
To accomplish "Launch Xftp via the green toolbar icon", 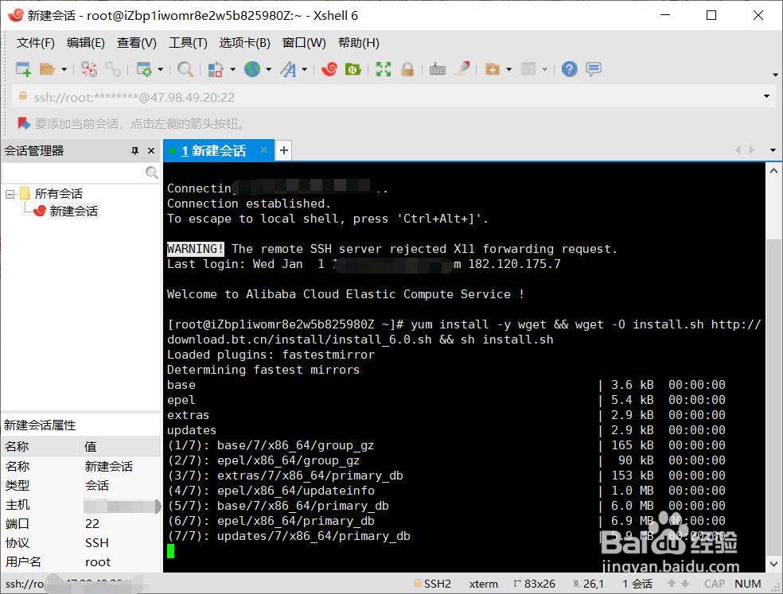I will 353,69.
